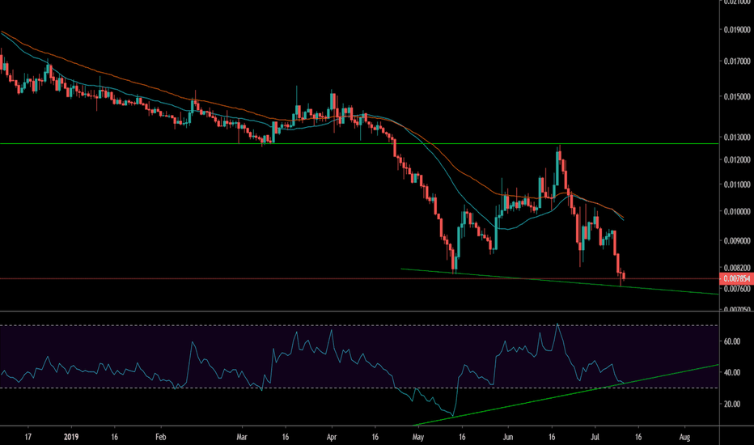Click the 0.017000 price axis label
The width and height of the screenshot is (754, 445).
(737, 61)
